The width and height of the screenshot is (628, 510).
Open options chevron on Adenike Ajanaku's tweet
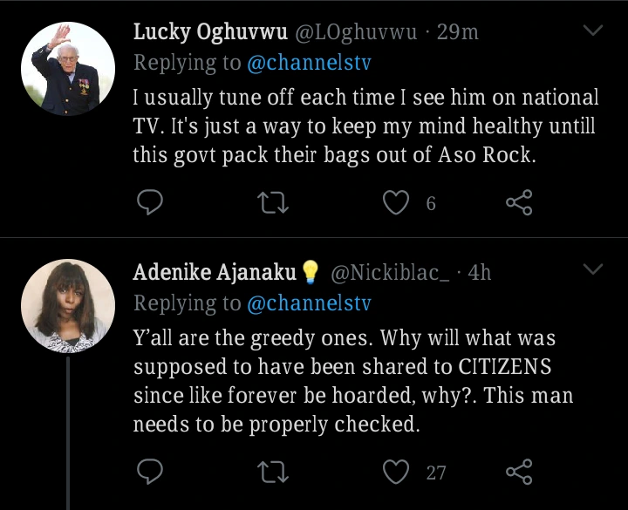point(593,270)
